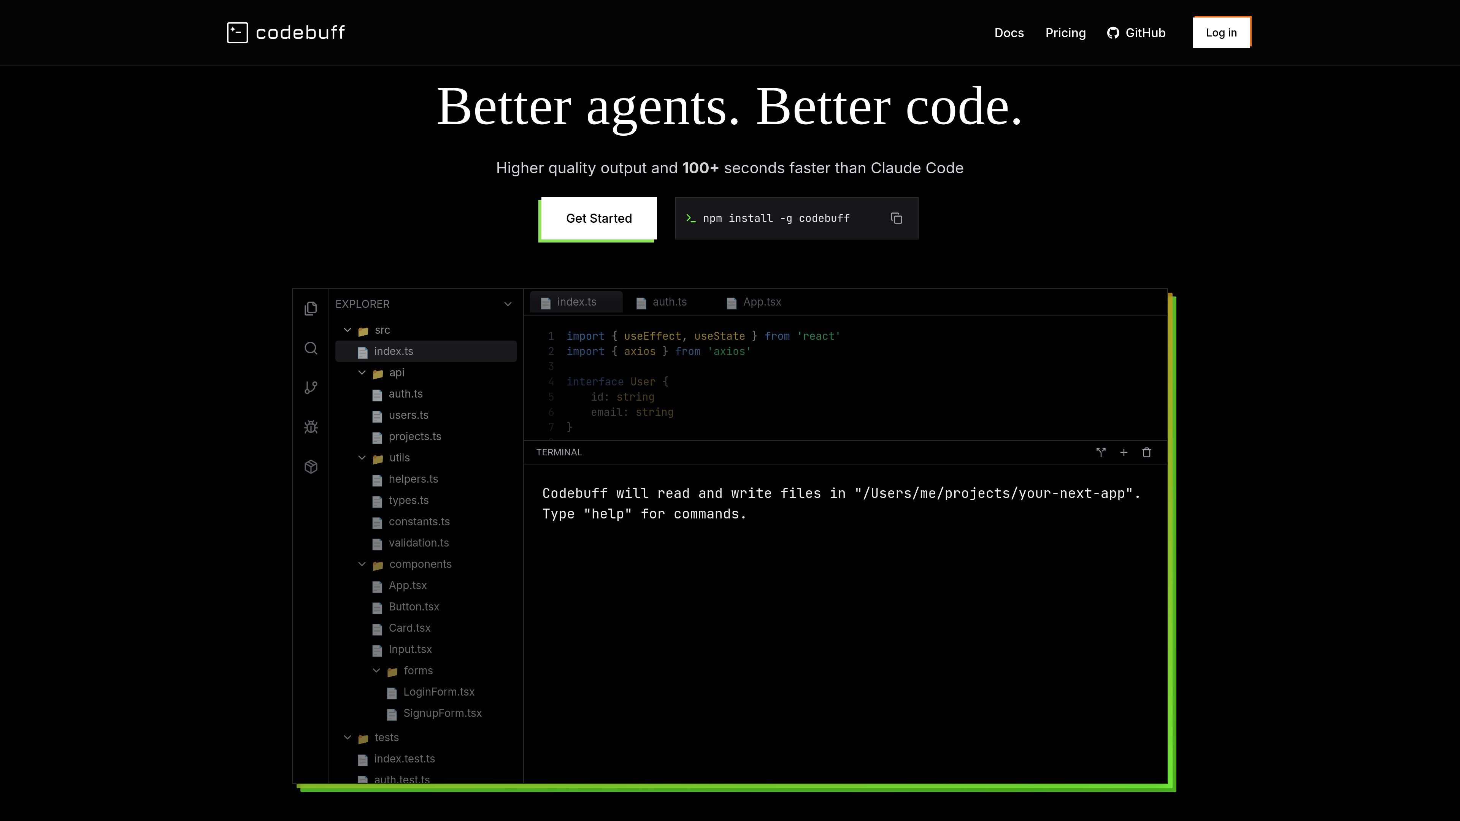1460x821 pixels.
Task: Click the folder icon next to api
Action: click(x=378, y=374)
